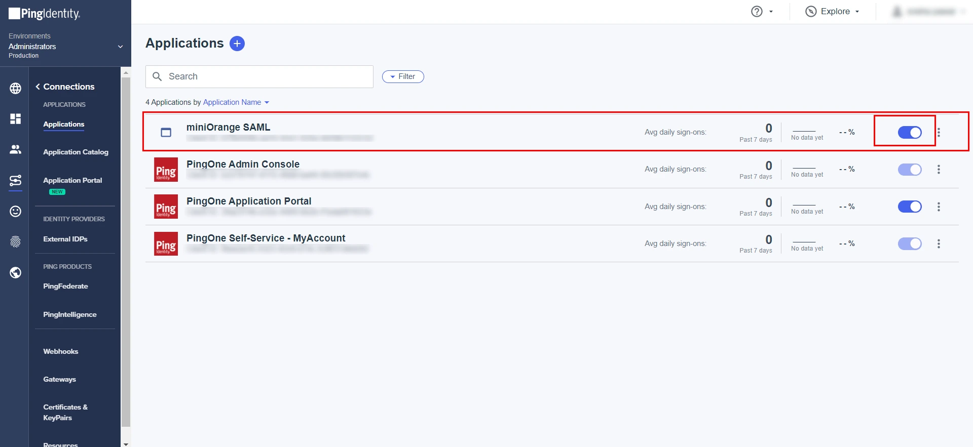Open the PingOne Admin Console name
This screenshot has width=973, height=447.
(x=243, y=164)
